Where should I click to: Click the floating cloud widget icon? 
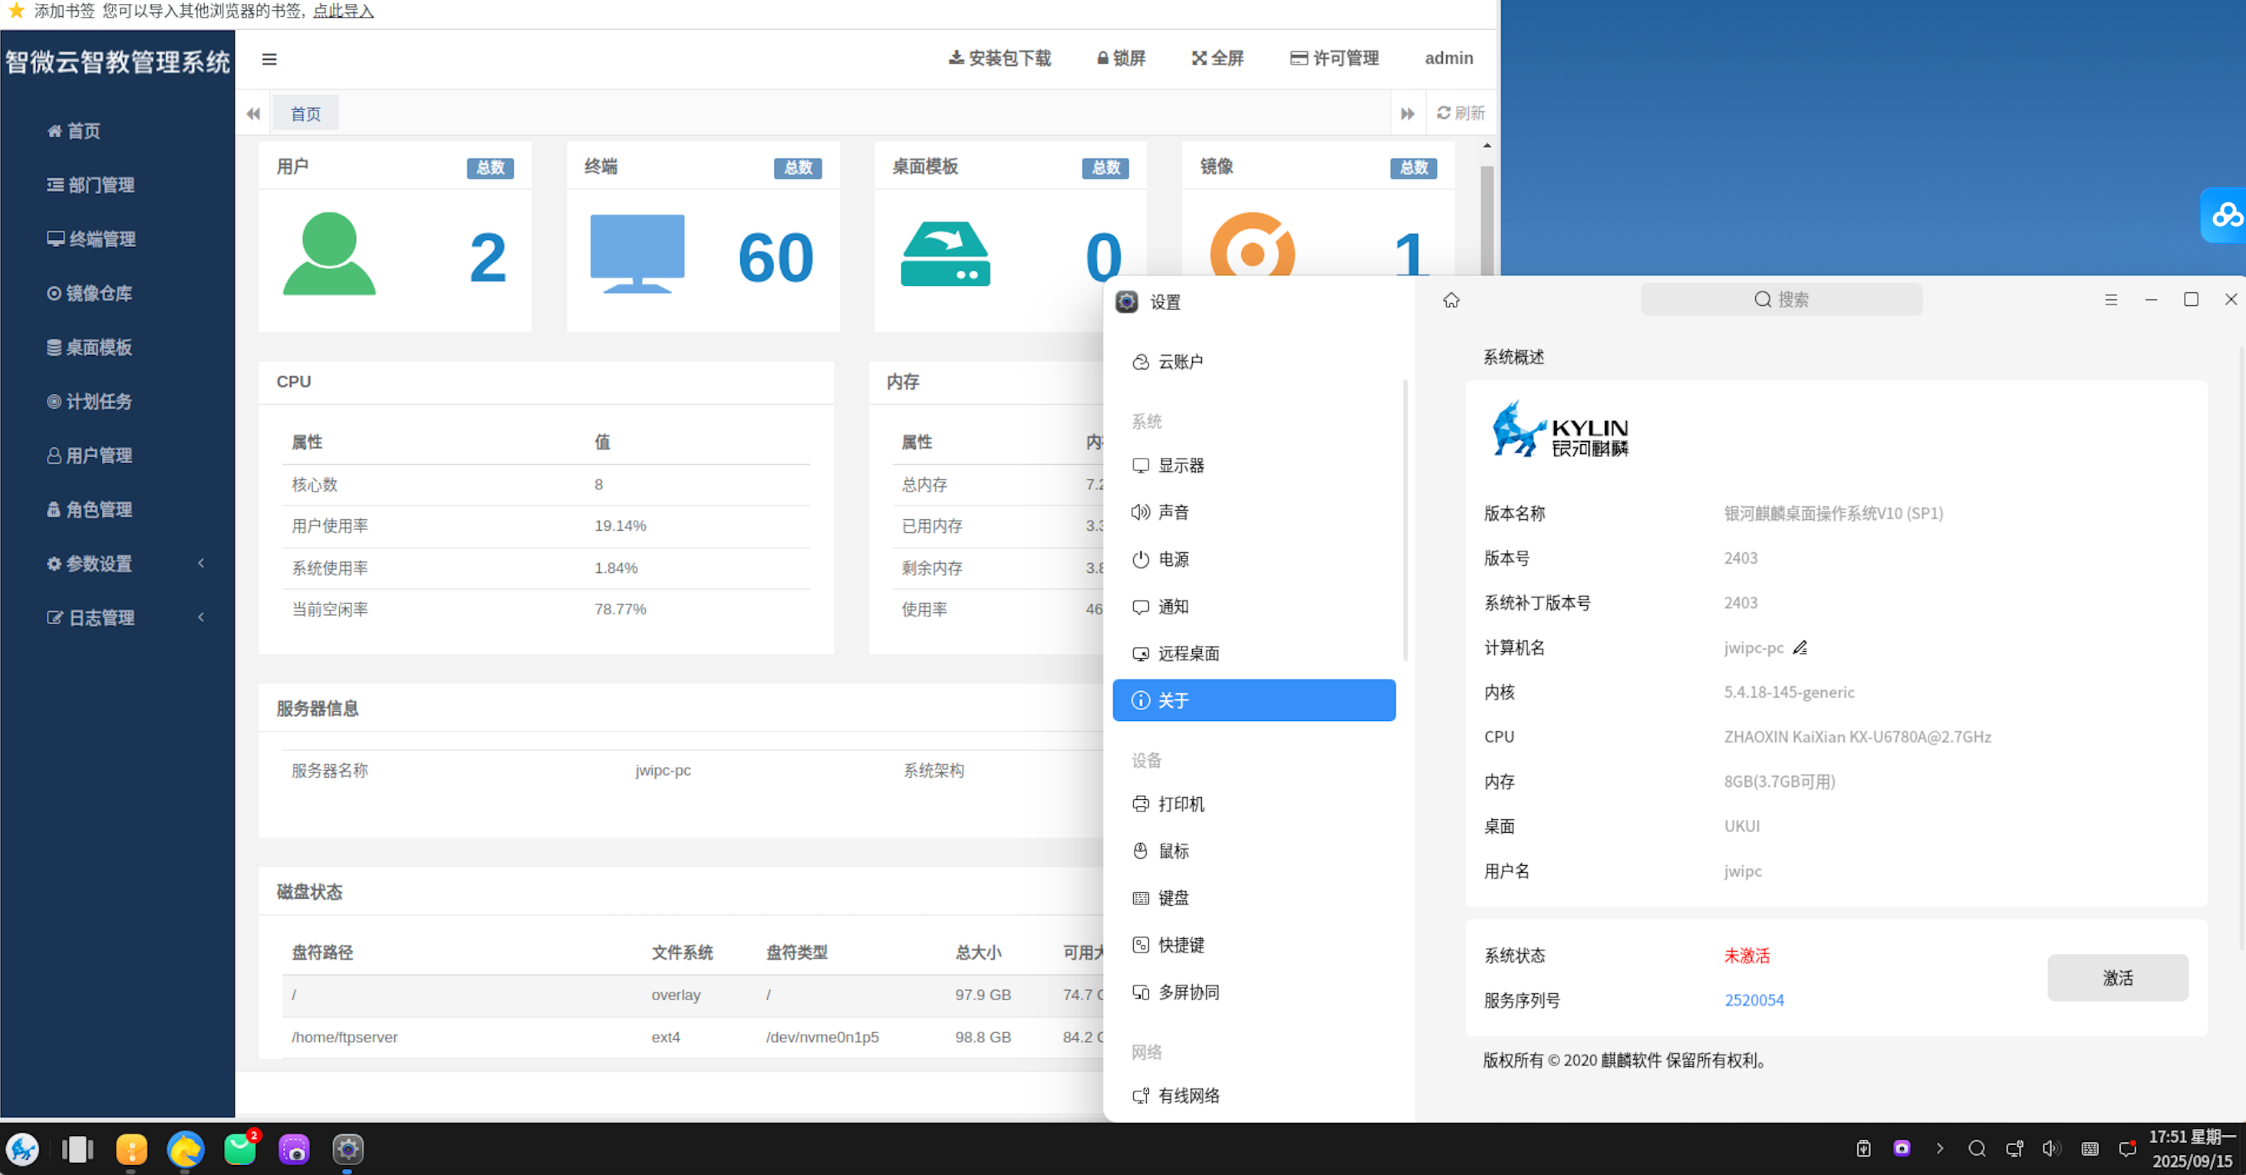2226,215
